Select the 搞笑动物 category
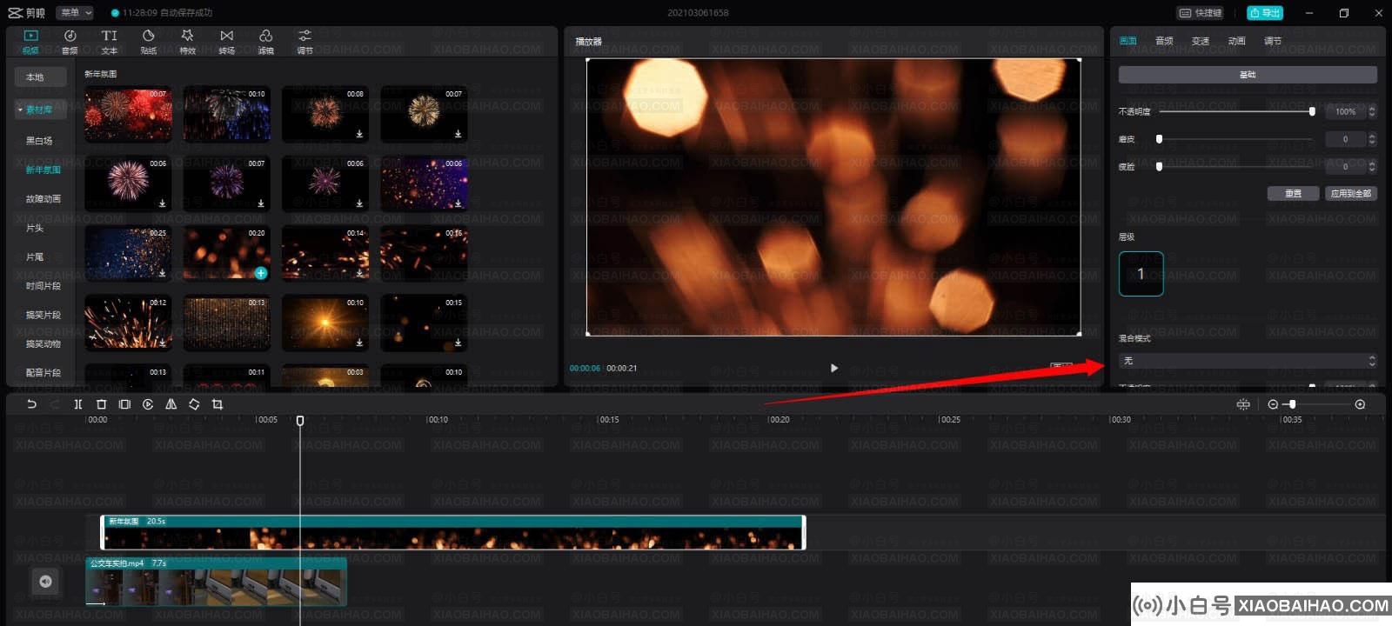This screenshot has width=1392, height=626. (x=43, y=344)
